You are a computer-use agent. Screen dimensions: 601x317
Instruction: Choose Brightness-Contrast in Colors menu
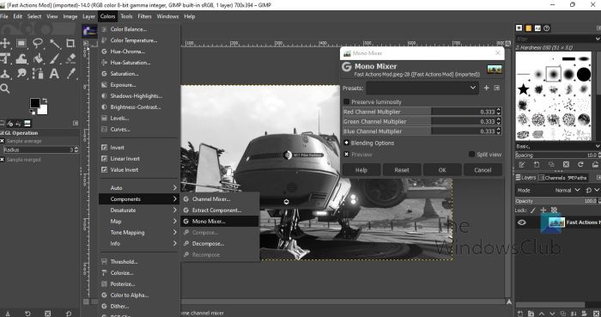point(139,107)
